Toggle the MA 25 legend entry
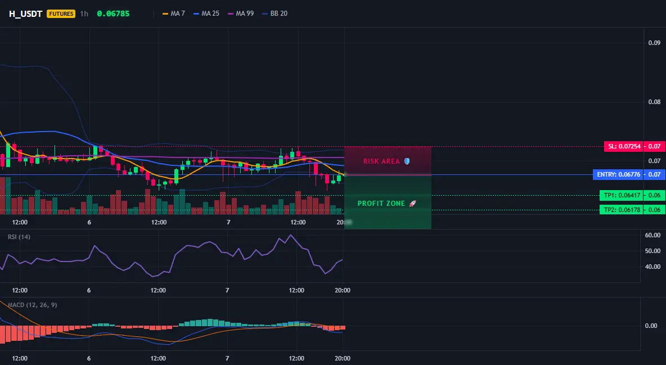The height and width of the screenshot is (365, 666). tap(206, 13)
